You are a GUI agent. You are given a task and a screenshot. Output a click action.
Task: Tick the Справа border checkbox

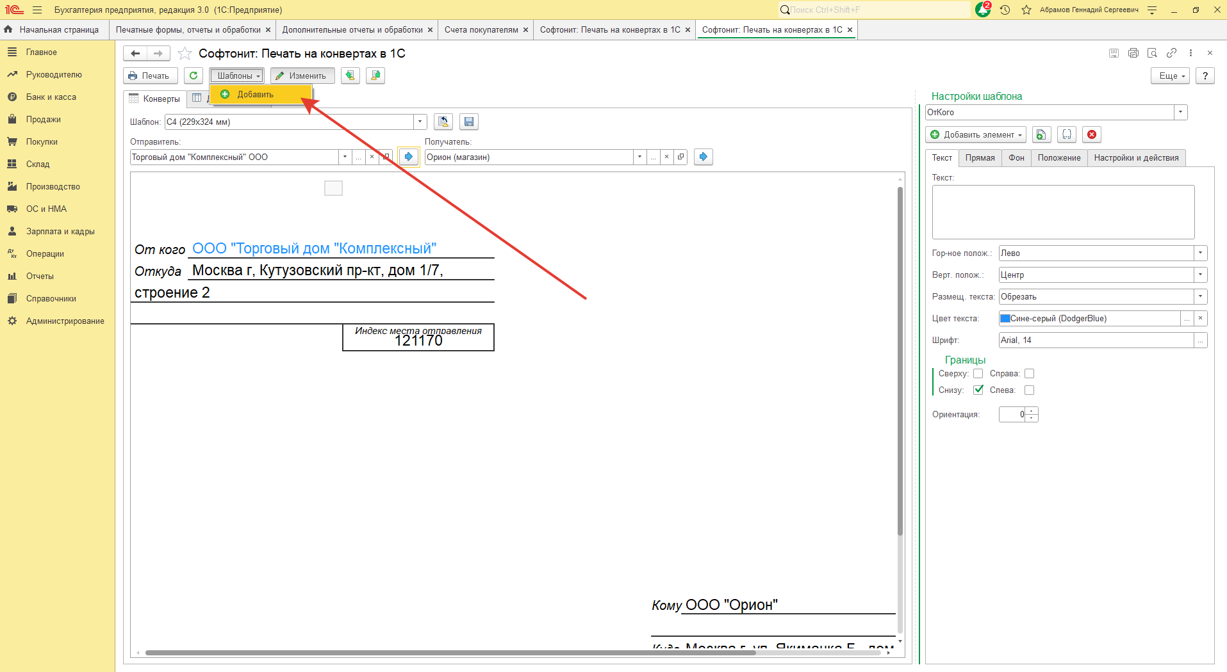tap(1029, 374)
